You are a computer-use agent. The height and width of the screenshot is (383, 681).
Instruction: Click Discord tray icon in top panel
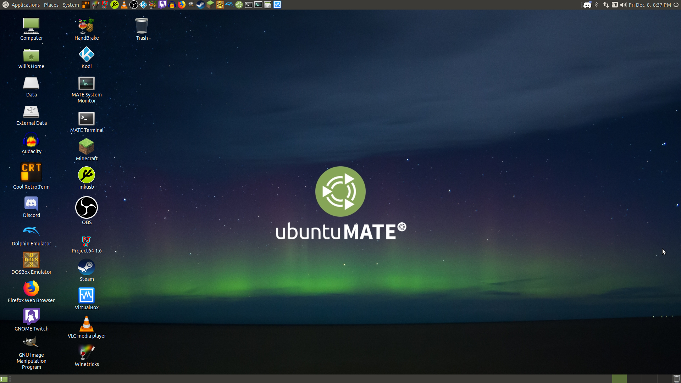587,5
